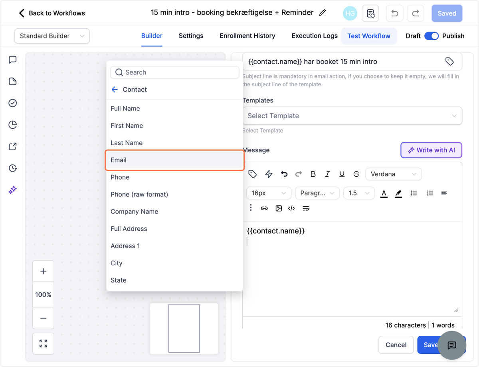The image size is (479, 367).
Task: Insert link using the editor link icon
Action: click(264, 208)
